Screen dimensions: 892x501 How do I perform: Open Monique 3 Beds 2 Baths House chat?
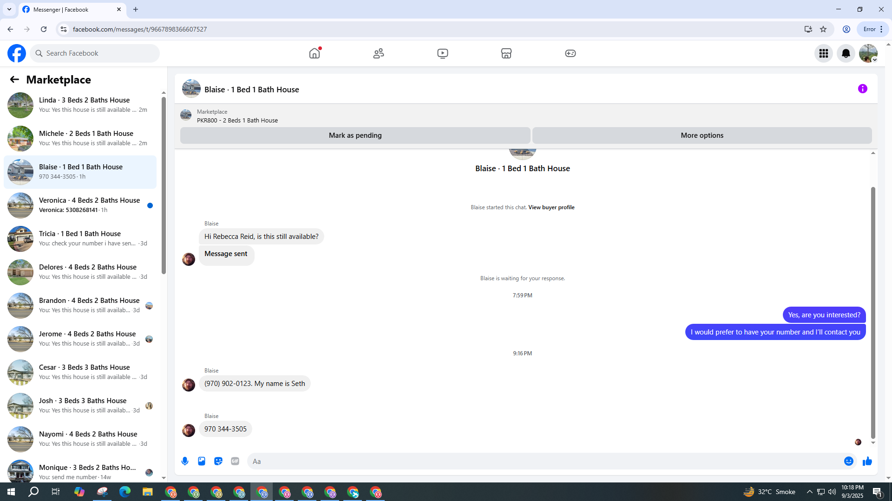point(80,470)
